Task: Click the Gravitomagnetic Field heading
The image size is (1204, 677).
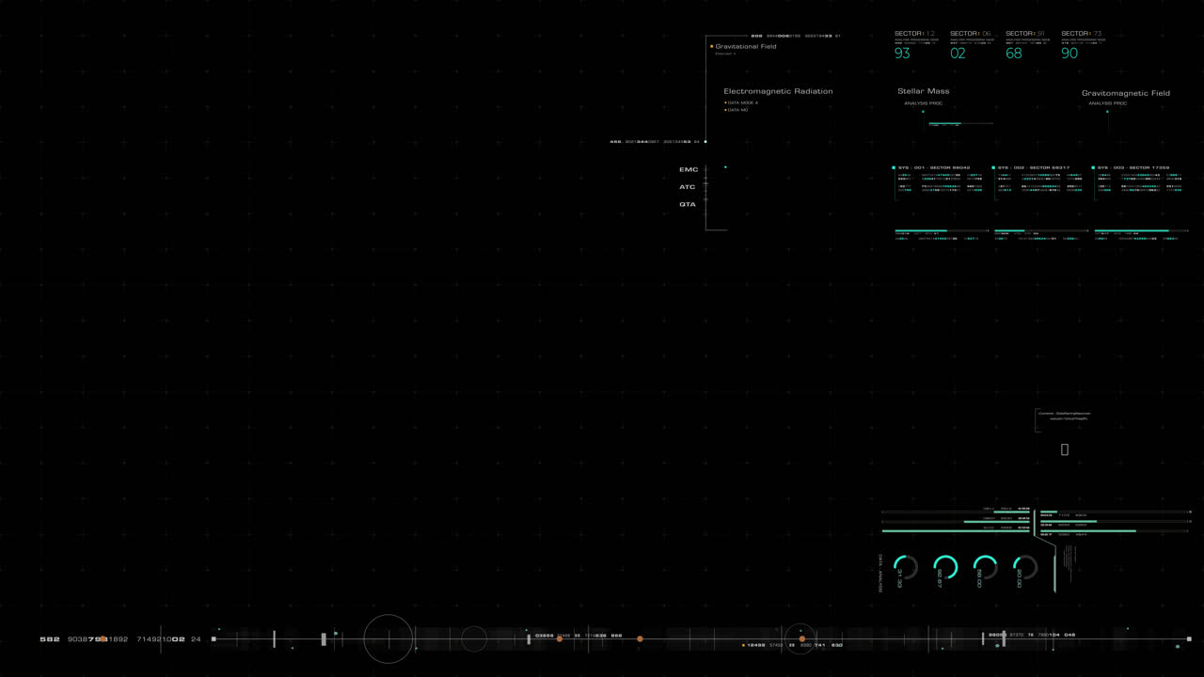Action: tap(1127, 93)
